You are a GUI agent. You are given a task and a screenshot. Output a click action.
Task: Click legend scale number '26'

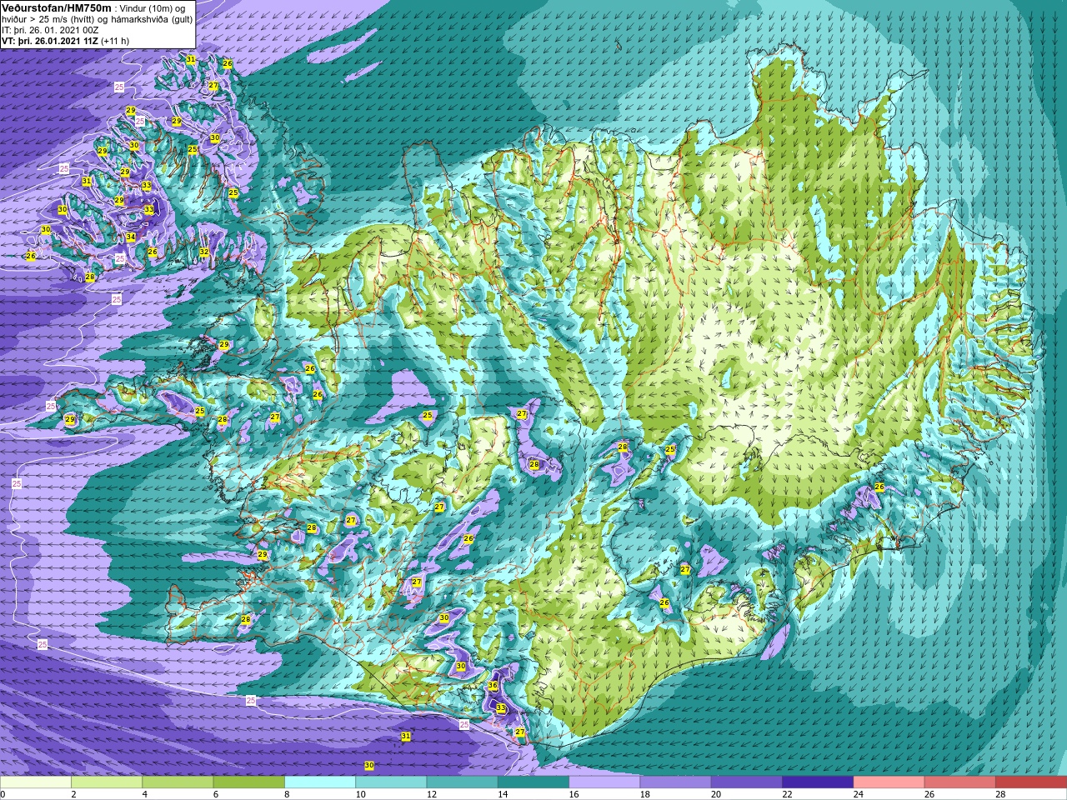tap(929, 794)
